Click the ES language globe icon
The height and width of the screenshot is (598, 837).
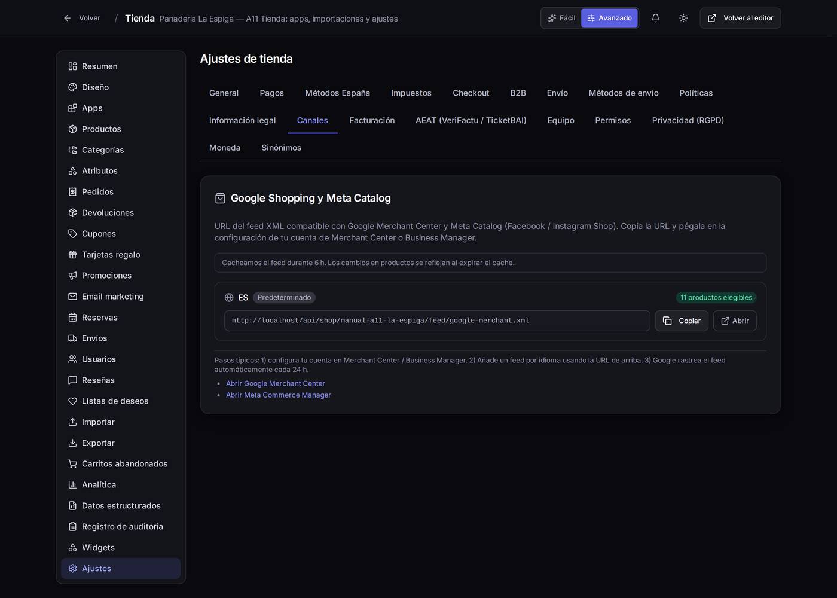[229, 298]
